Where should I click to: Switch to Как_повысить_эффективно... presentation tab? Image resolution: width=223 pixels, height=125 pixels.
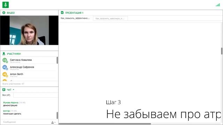tap(75, 18)
